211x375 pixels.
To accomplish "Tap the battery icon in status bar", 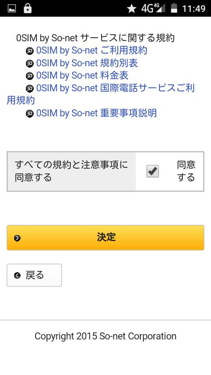I will point(174,8).
